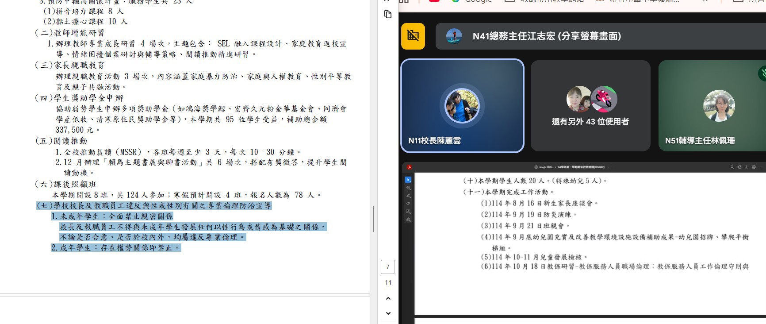Click the download icon in shared PDF toolbar
This screenshot has height=324, width=766.
[x=747, y=167]
